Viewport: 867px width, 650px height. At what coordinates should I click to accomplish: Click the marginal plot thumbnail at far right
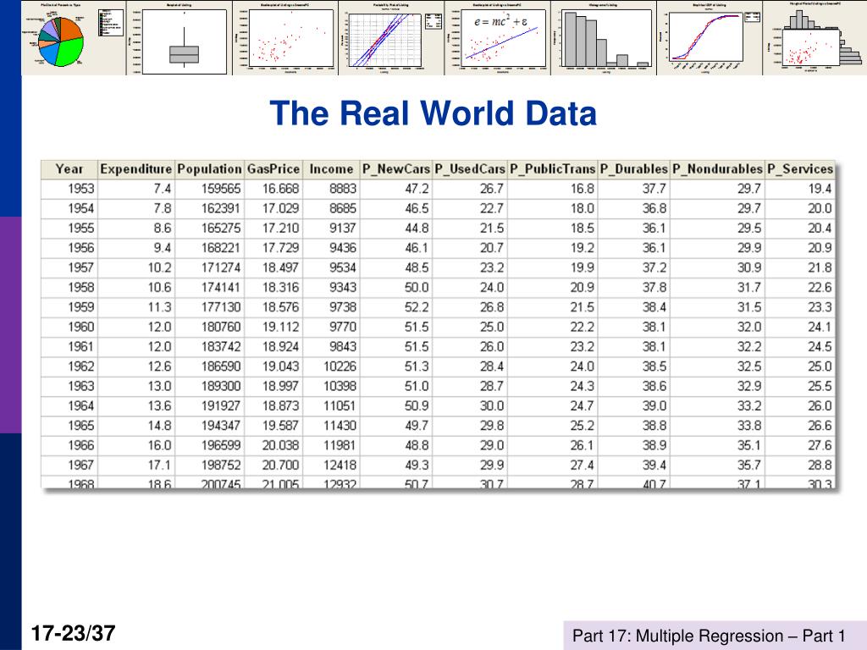tap(815, 37)
